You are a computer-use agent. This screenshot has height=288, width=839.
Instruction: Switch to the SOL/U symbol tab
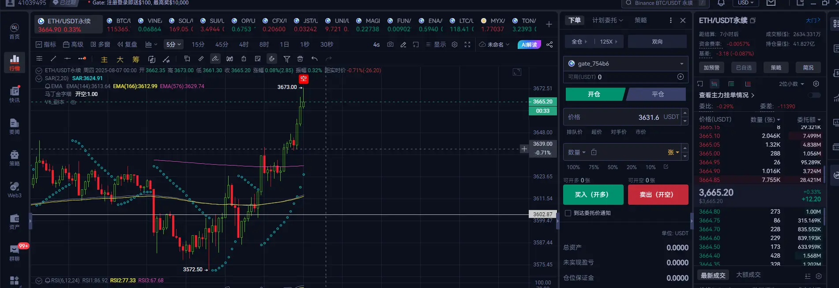click(x=181, y=25)
